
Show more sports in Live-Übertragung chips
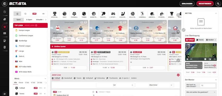pos(215,40)
